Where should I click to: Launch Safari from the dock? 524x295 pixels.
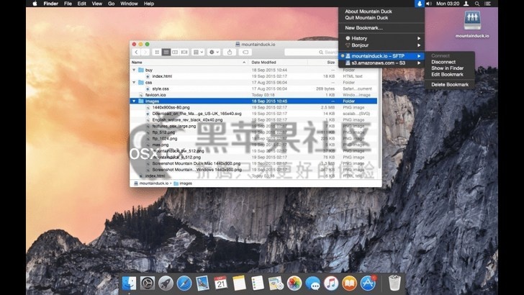click(184, 283)
